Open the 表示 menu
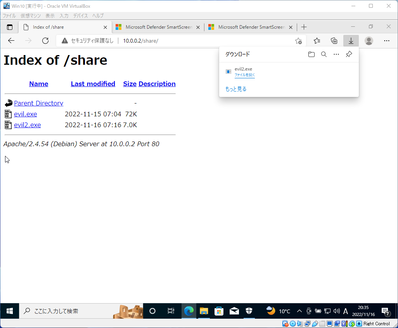398x328 pixels. coord(50,16)
